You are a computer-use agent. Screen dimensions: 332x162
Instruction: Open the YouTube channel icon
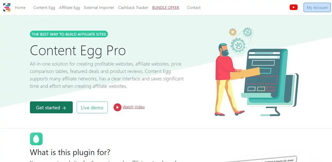click(294, 7)
